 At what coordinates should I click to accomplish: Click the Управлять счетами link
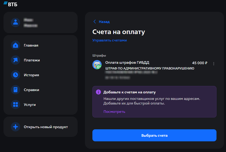pyautogui.click(x=109, y=40)
